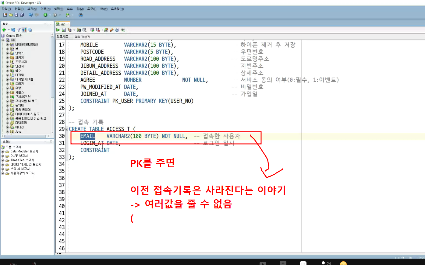Refresh connections using the refresh icon
This screenshot has width=425, height=265.
[13, 30]
